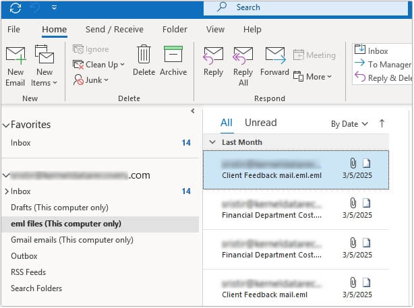
Task: Open the Send / Receive ribbon tab
Action: 114,30
